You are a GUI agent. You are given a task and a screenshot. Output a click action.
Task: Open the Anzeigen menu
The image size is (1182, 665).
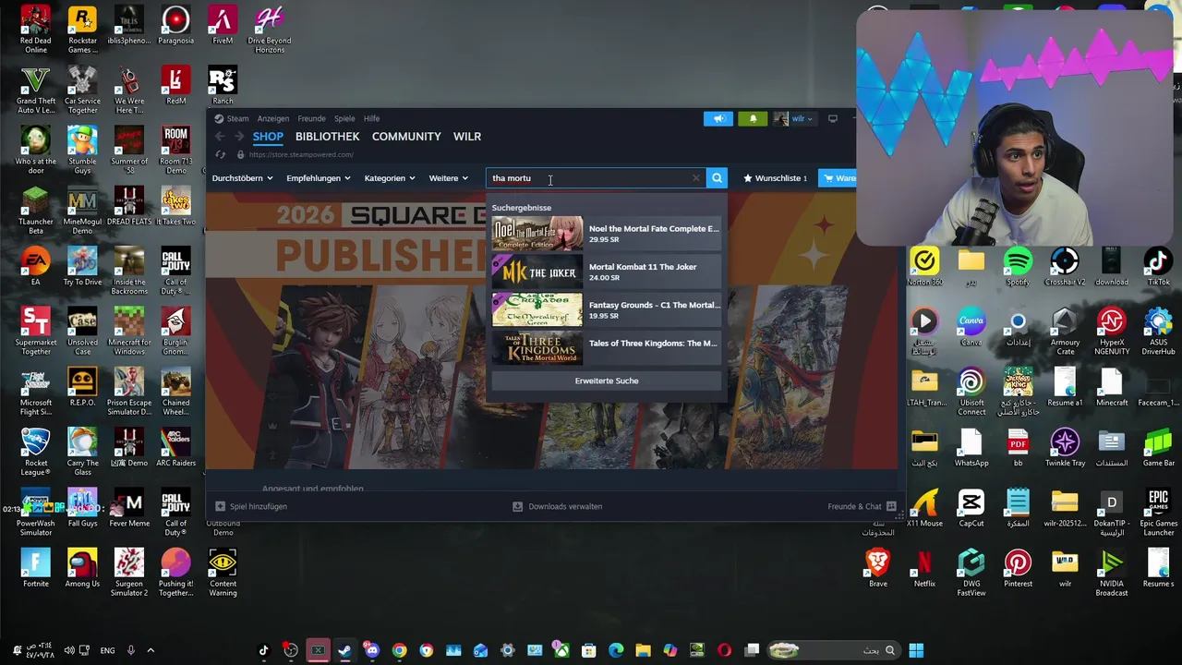[x=273, y=118]
